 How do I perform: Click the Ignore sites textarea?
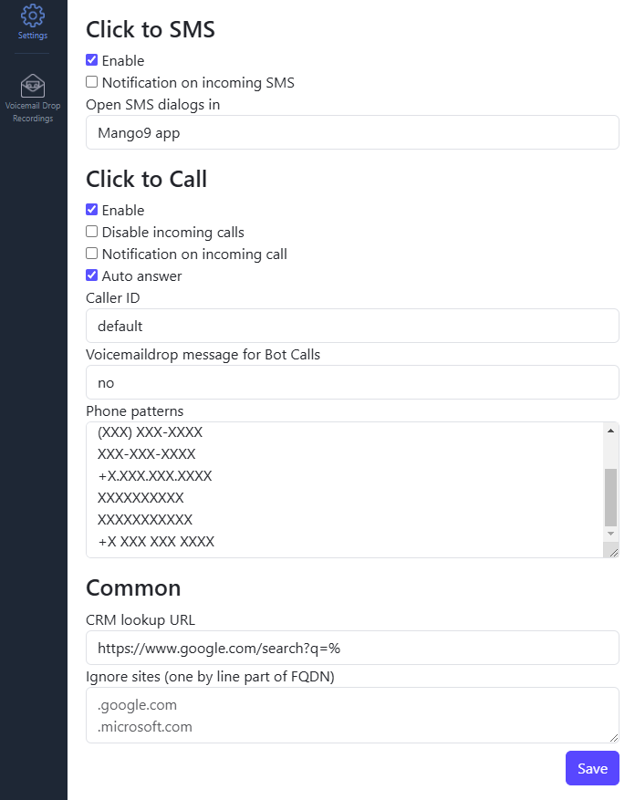pyautogui.click(x=352, y=715)
